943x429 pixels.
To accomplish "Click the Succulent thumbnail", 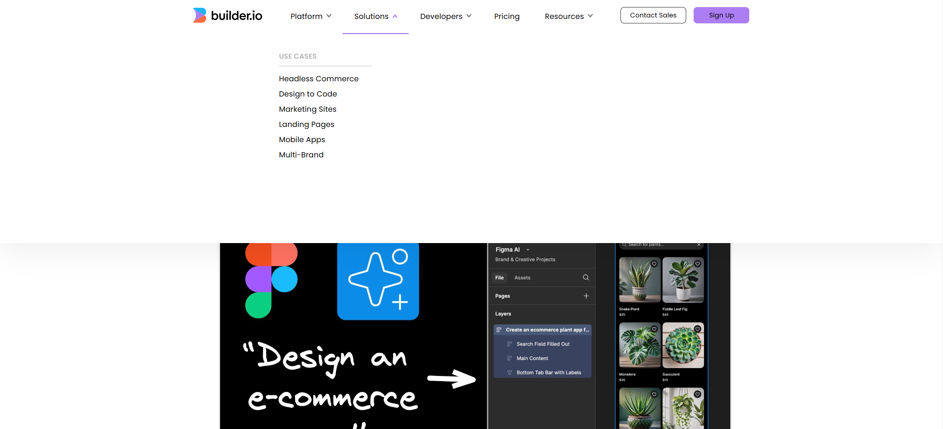I will pyautogui.click(x=683, y=345).
